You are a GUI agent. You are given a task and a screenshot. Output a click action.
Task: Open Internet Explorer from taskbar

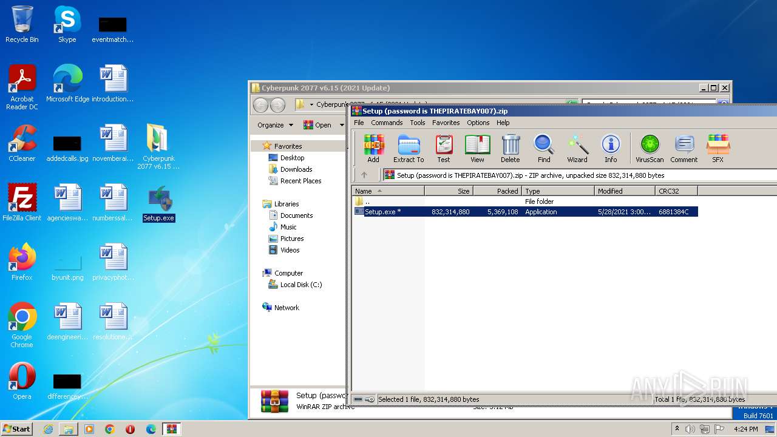point(48,429)
